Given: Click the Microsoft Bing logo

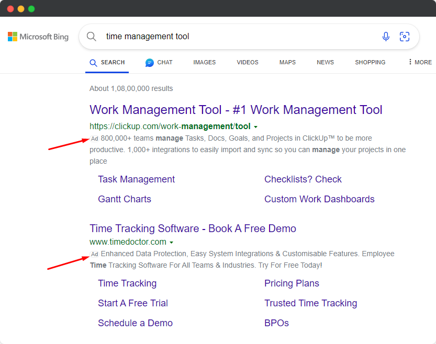Looking at the screenshot, I should tap(38, 37).
